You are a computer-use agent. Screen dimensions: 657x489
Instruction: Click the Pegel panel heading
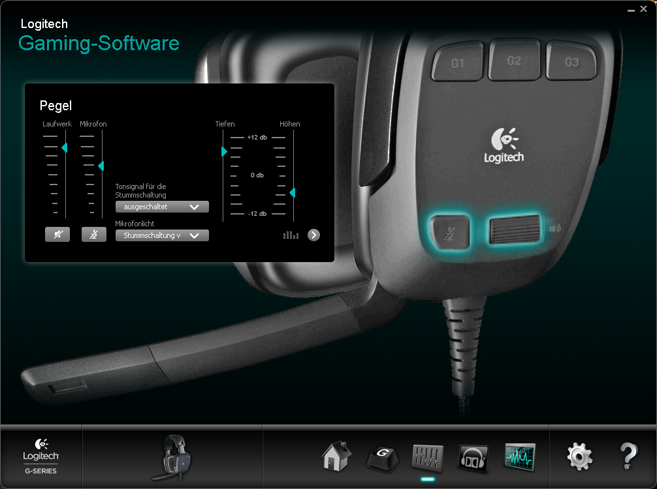pos(56,106)
